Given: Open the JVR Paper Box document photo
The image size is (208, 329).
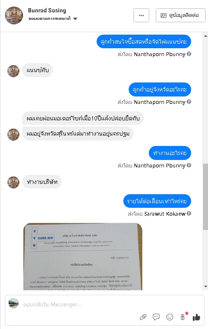Looking at the screenshot, I should tap(83, 256).
